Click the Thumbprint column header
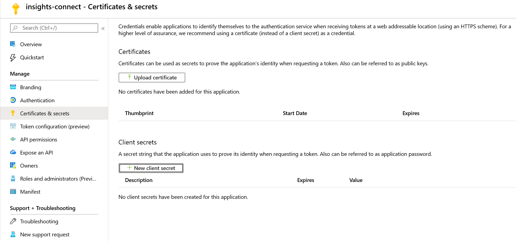The height and width of the screenshot is (241, 516). (139, 113)
